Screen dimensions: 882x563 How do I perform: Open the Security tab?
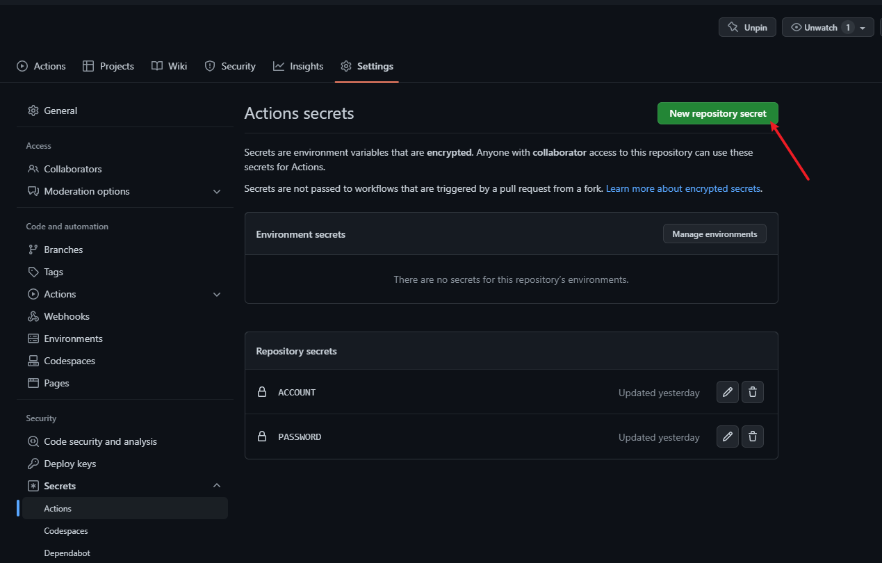click(x=230, y=66)
